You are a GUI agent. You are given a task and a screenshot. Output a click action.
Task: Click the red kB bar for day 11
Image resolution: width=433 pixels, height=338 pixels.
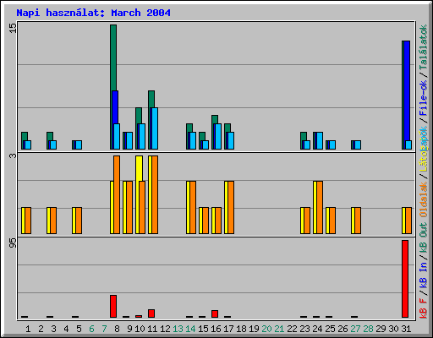151,313
